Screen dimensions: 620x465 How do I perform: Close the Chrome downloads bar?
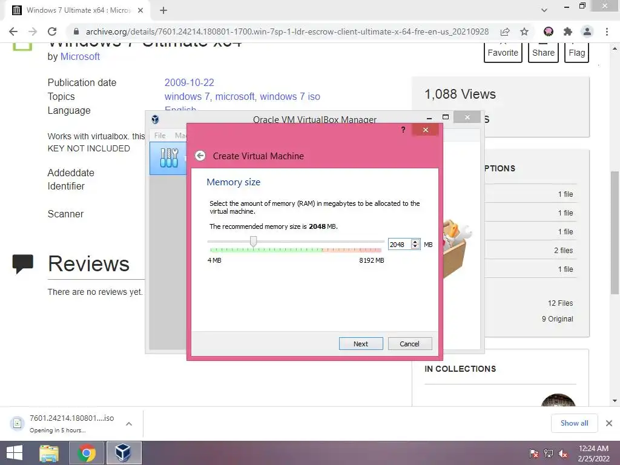coord(609,423)
